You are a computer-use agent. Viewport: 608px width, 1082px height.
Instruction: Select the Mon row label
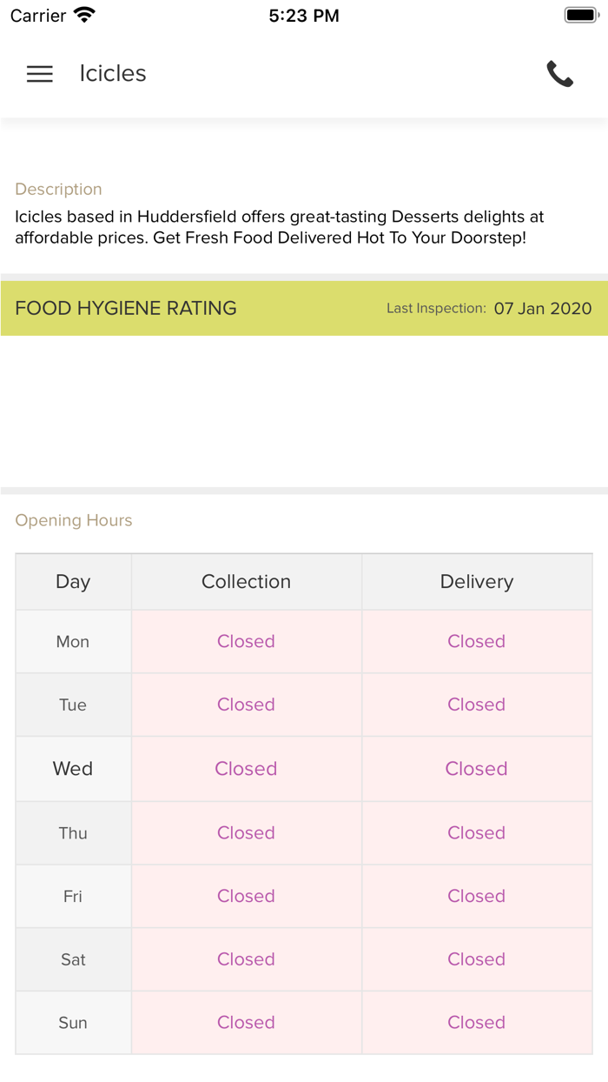tap(73, 642)
